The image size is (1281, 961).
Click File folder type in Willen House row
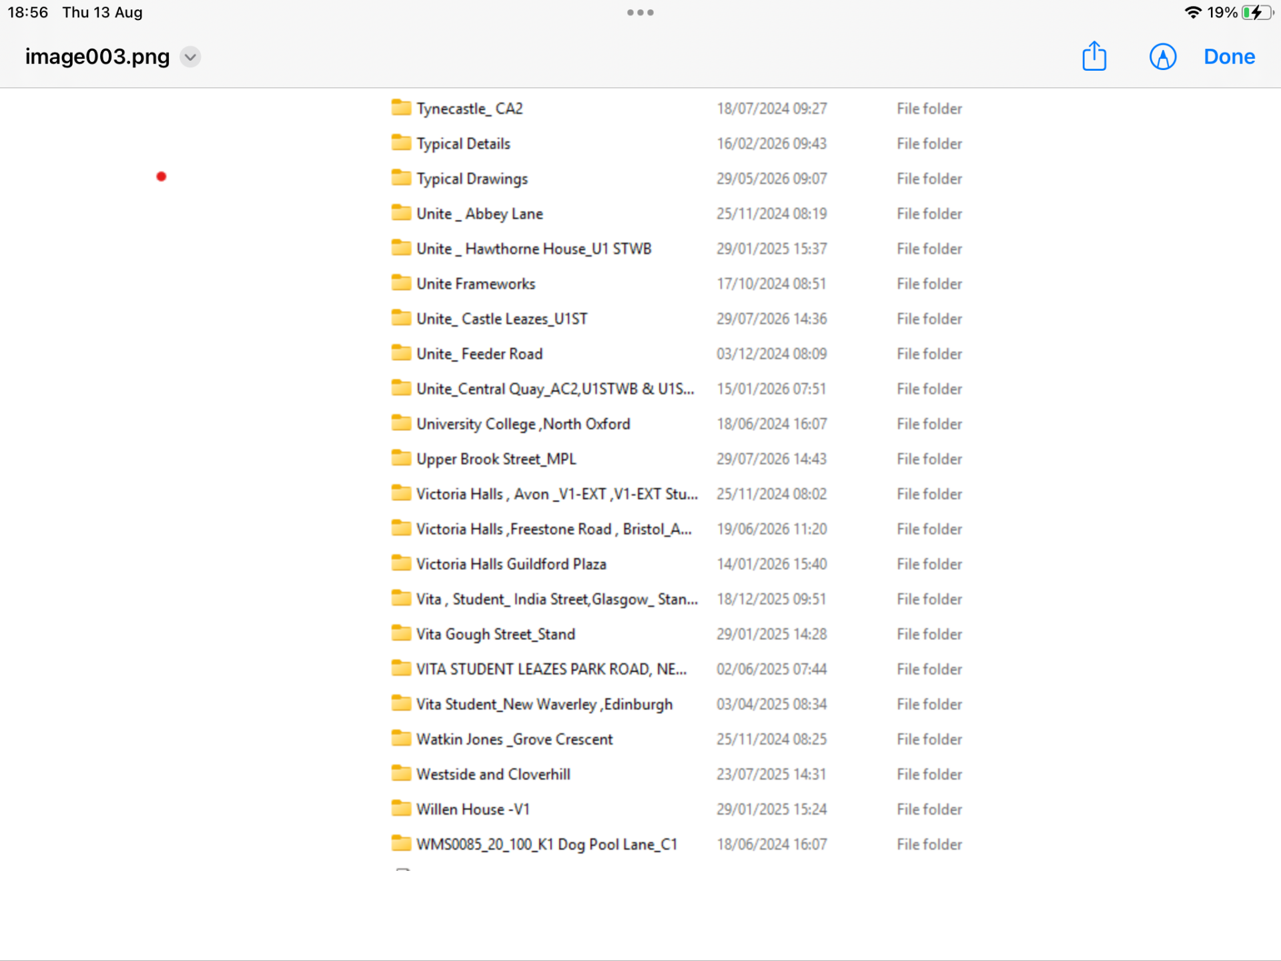(929, 810)
